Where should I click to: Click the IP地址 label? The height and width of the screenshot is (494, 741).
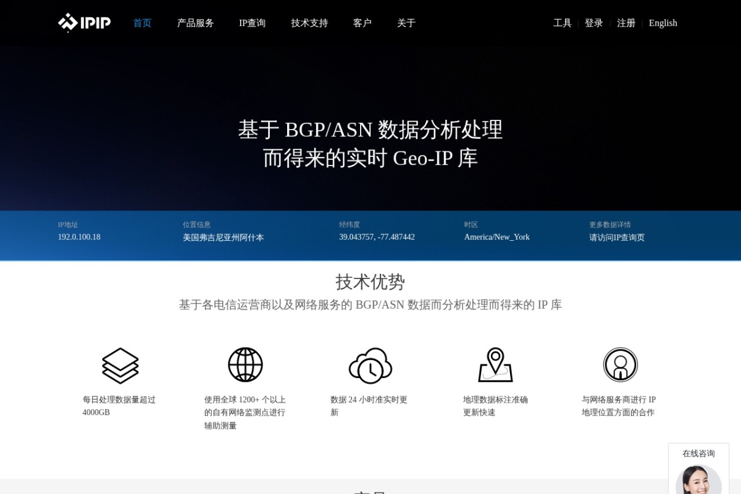pos(68,225)
